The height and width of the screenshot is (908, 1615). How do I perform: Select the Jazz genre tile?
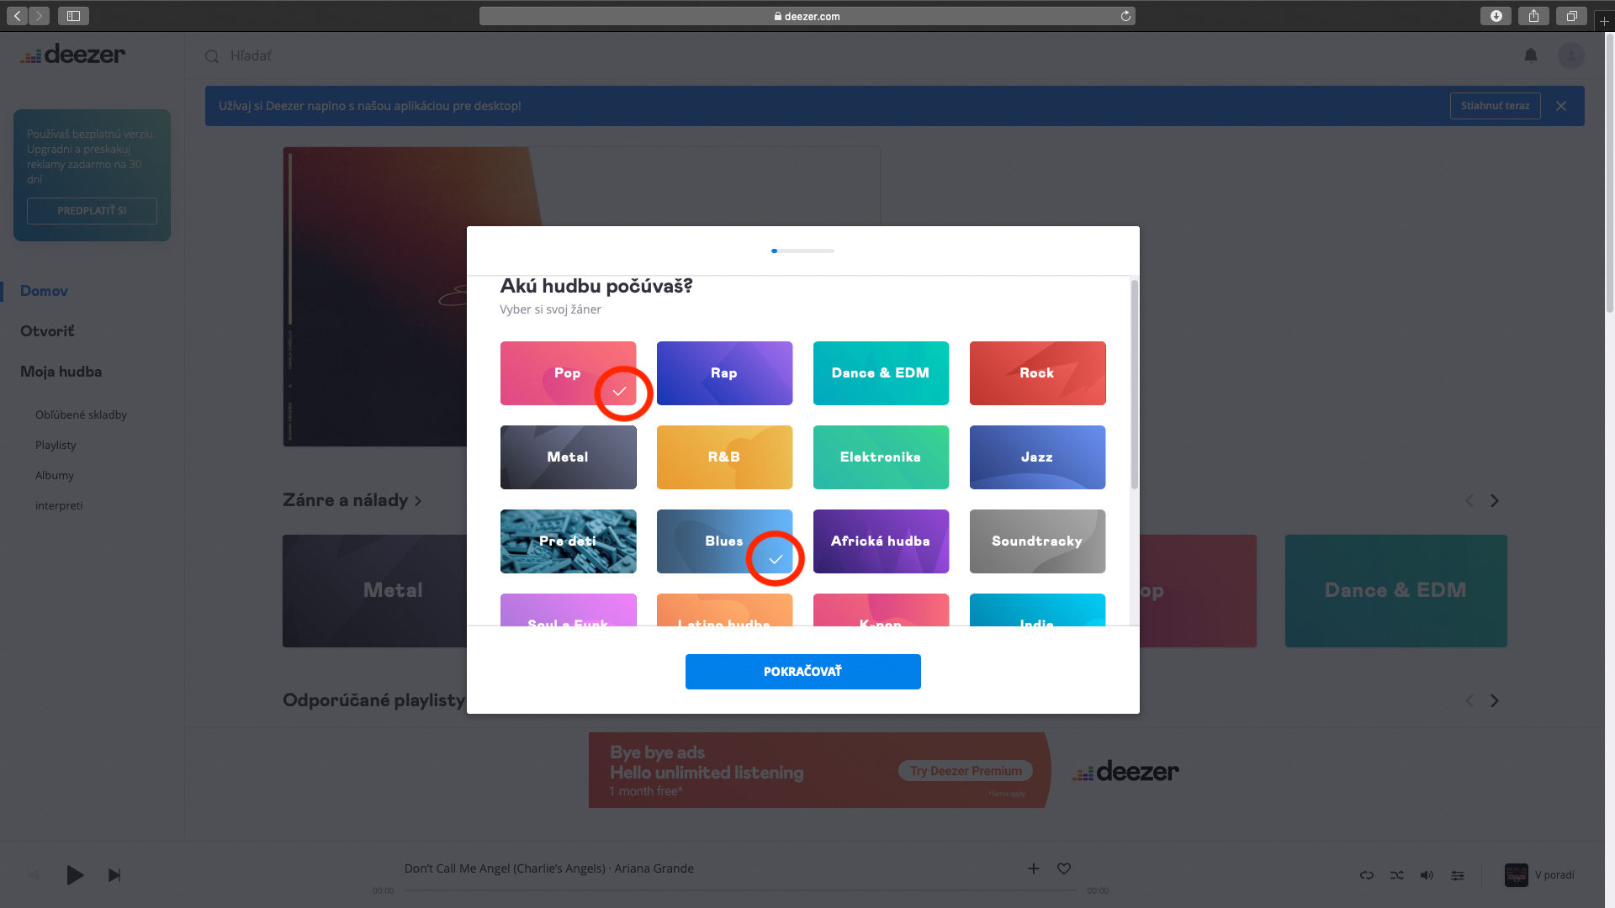click(1037, 457)
